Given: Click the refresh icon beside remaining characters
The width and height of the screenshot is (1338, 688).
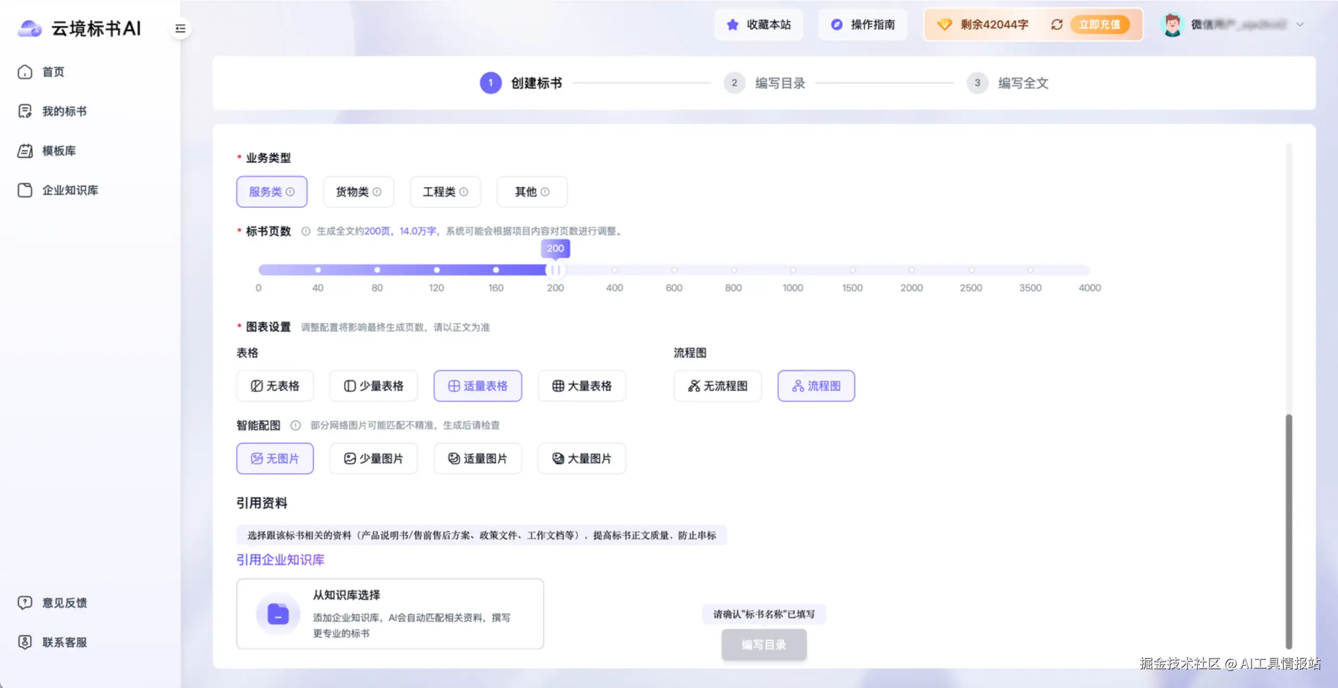Looking at the screenshot, I should pyautogui.click(x=1056, y=25).
